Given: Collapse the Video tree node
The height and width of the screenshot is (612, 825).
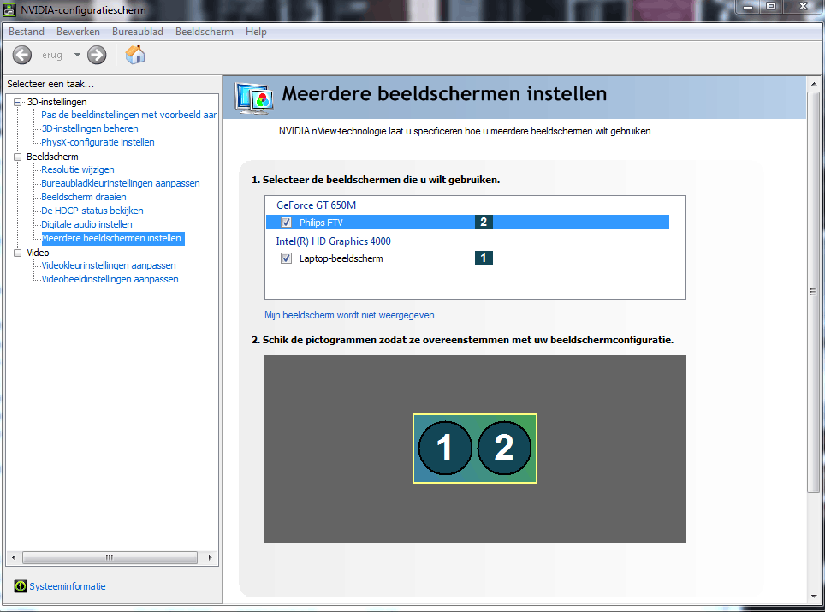Looking at the screenshot, I should click(18, 253).
